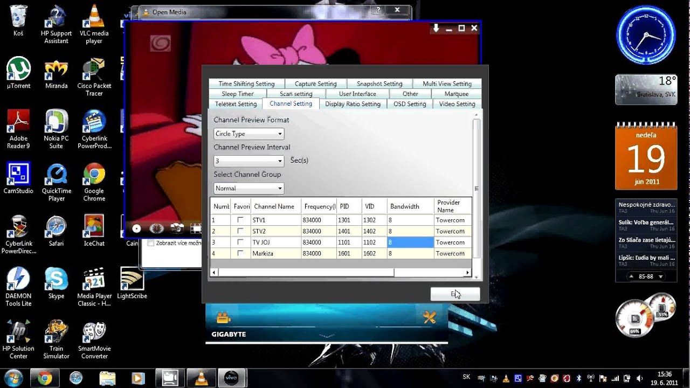Open the Teletext Setting tab
The height and width of the screenshot is (388, 690).
[x=236, y=104]
